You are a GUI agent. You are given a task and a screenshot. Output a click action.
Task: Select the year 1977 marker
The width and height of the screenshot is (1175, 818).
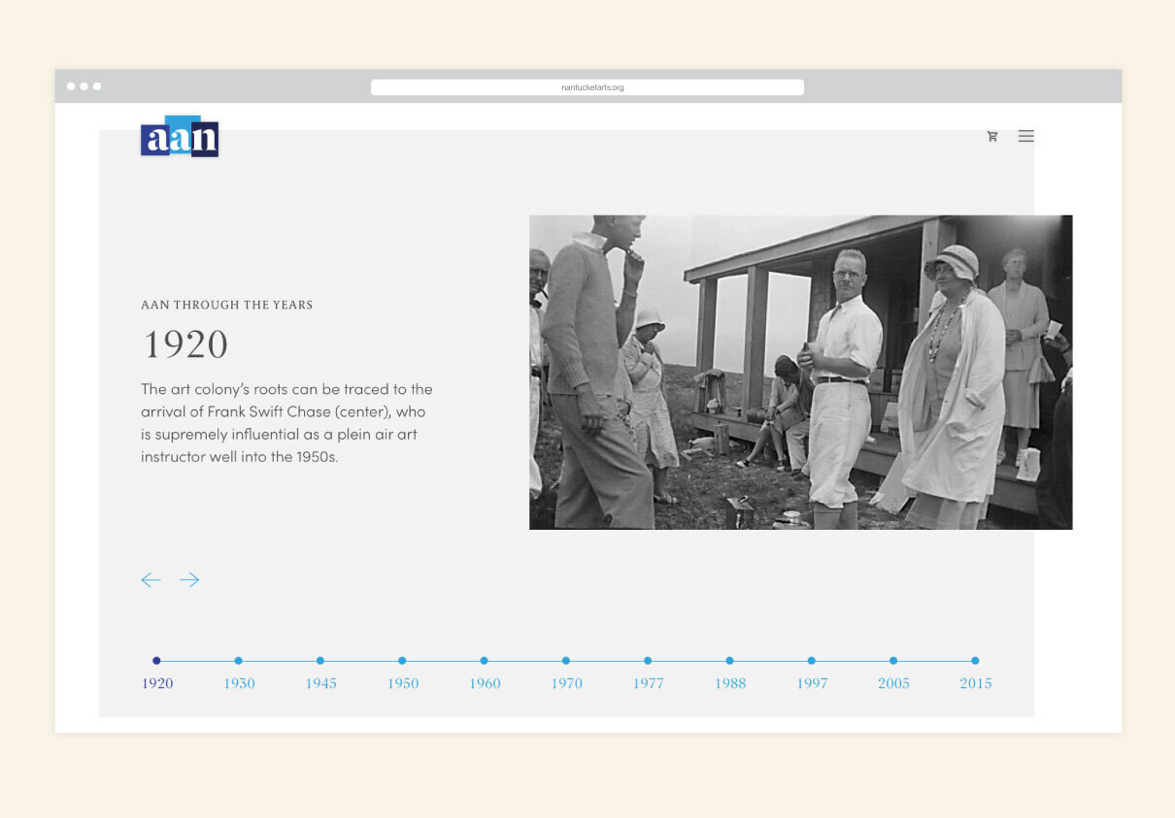pyautogui.click(x=648, y=662)
